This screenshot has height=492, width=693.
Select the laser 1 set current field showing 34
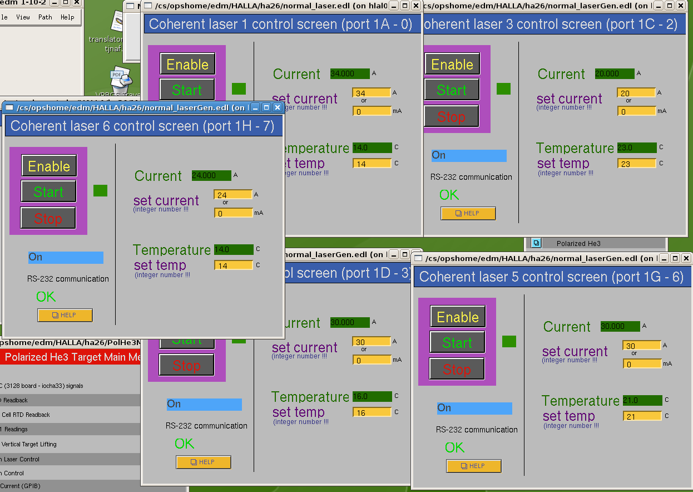pos(372,93)
